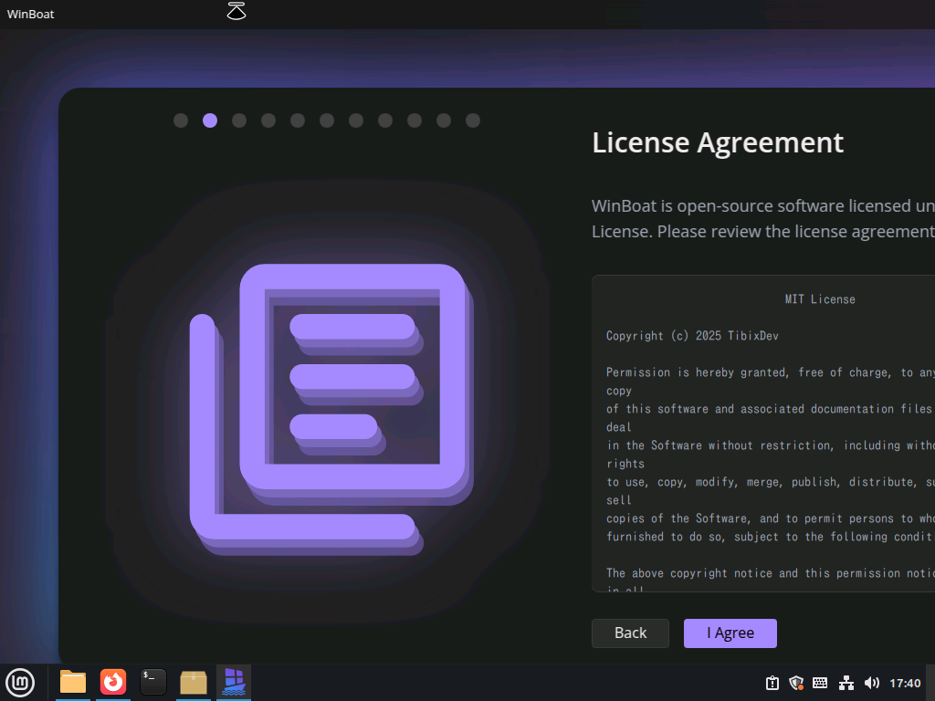935x701 pixels.
Task: Click the last setup step dot
Action: (473, 120)
